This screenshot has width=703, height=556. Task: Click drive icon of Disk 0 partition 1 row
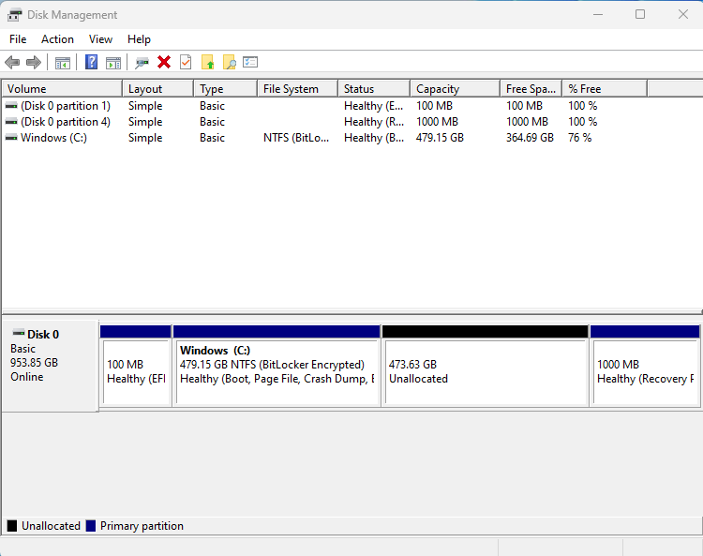[11, 106]
